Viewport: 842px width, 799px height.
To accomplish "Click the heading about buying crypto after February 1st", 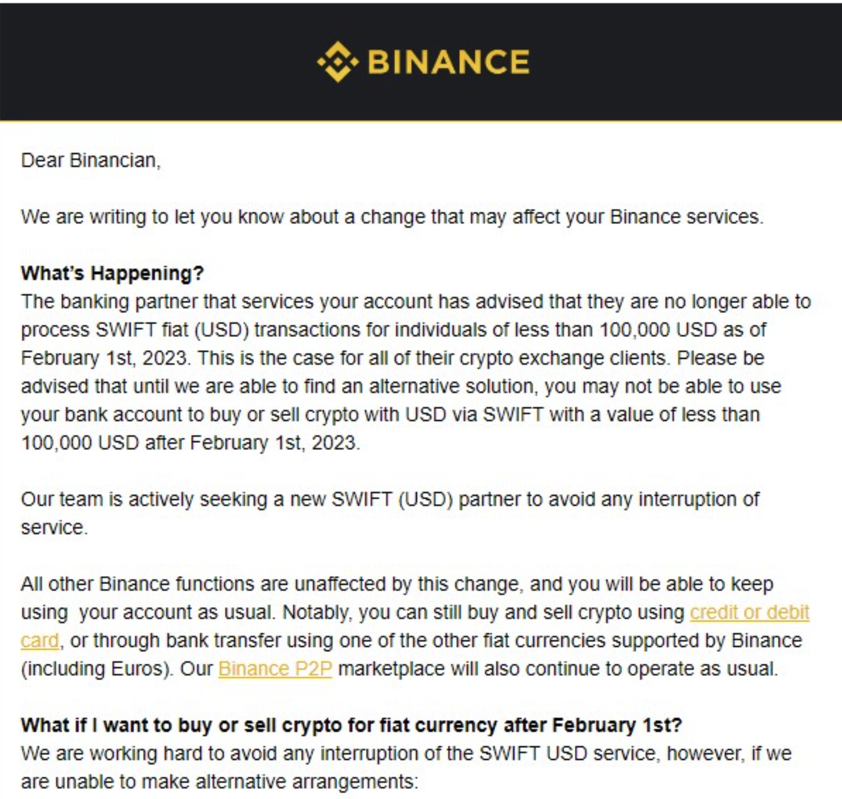I will (351, 725).
